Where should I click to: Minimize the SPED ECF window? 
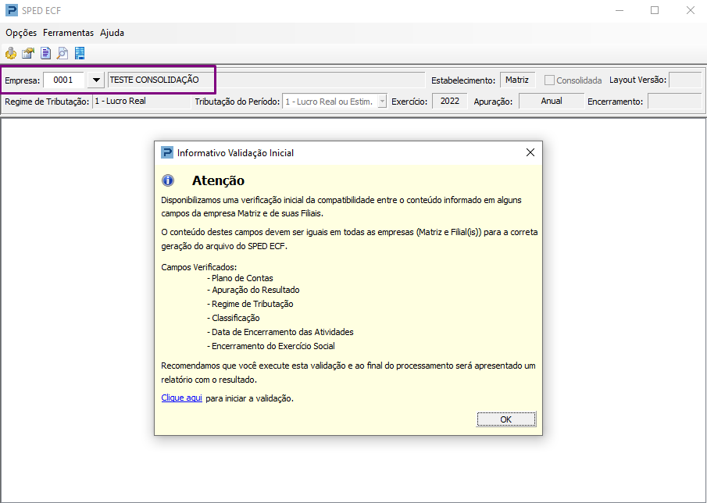[620, 10]
